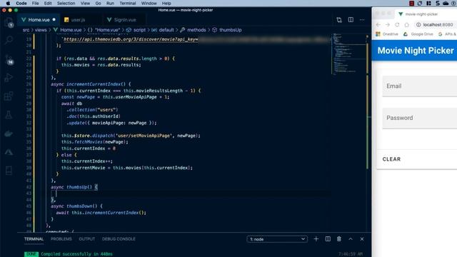Close the terminal panel
Viewport: 457px width, 257px height.
[x=362, y=239]
